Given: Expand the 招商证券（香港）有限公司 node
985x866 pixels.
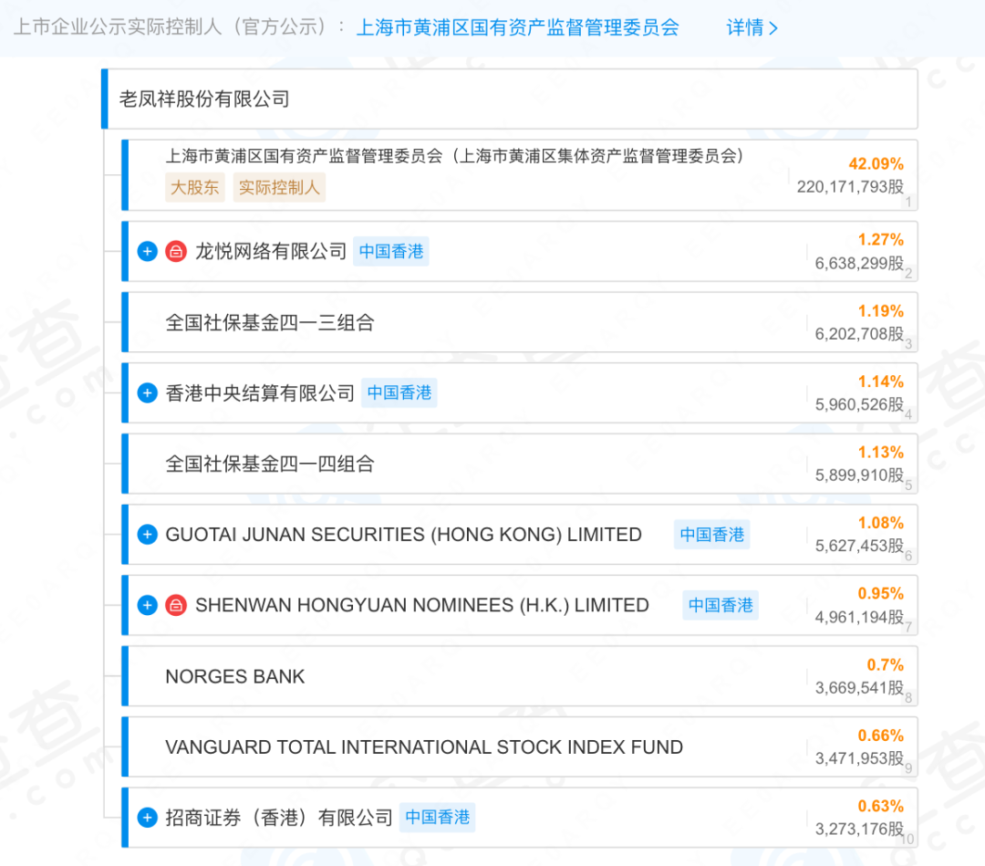Looking at the screenshot, I should (148, 818).
